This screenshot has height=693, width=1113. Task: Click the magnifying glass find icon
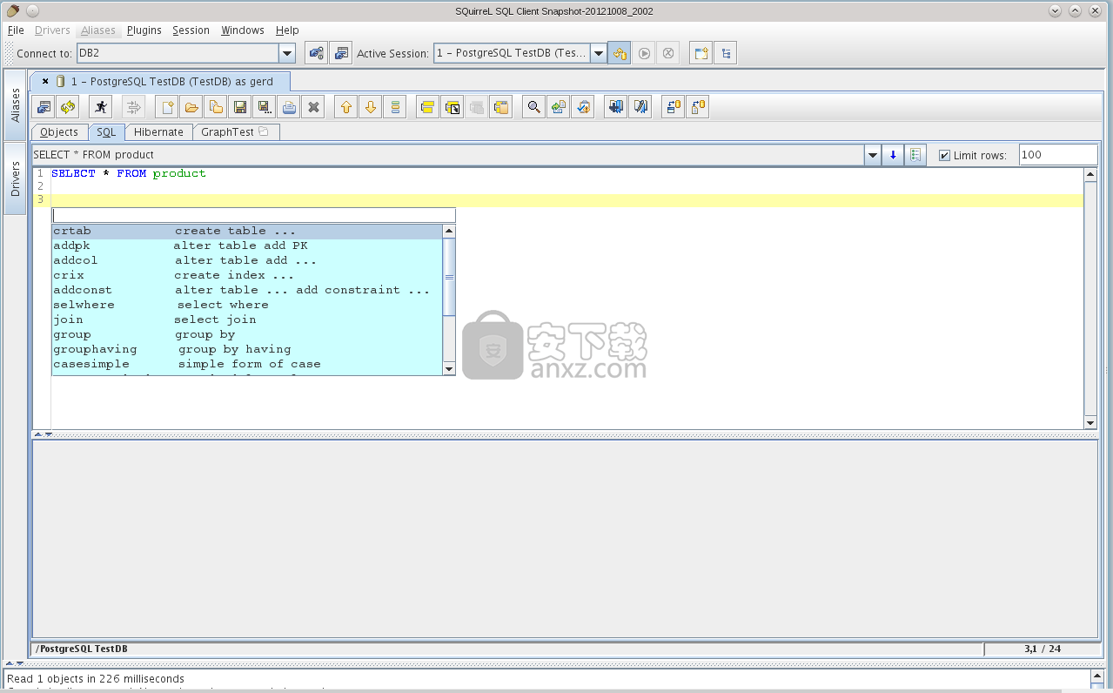coord(534,107)
